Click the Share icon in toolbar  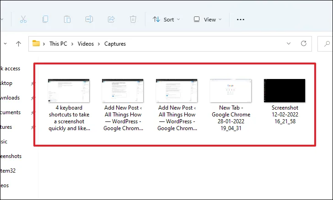tap(111, 19)
